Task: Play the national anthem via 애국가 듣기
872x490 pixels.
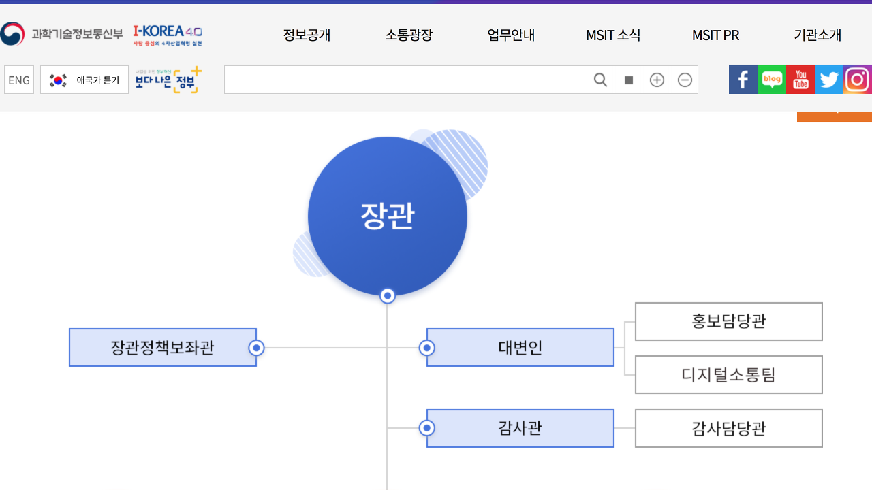Action: pos(84,80)
